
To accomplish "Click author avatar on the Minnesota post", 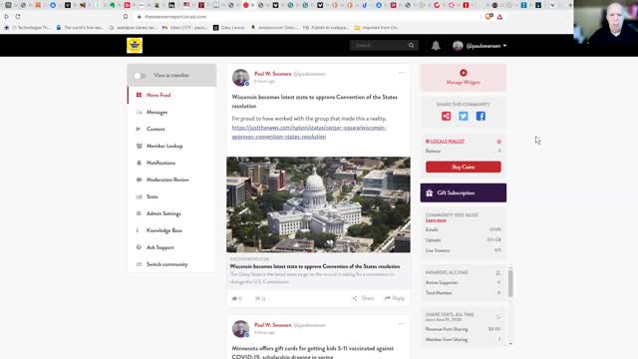I will click(240, 329).
